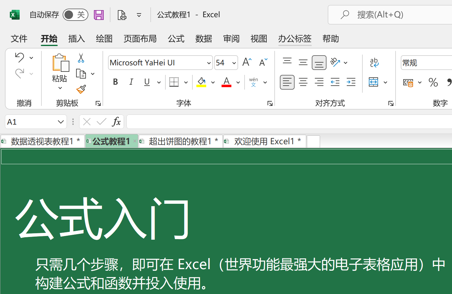Image resolution: width=452 pixels, height=294 pixels.
Task: Open Customize Quick Access Toolbar dropdown
Action: click(x=139, y=15)
